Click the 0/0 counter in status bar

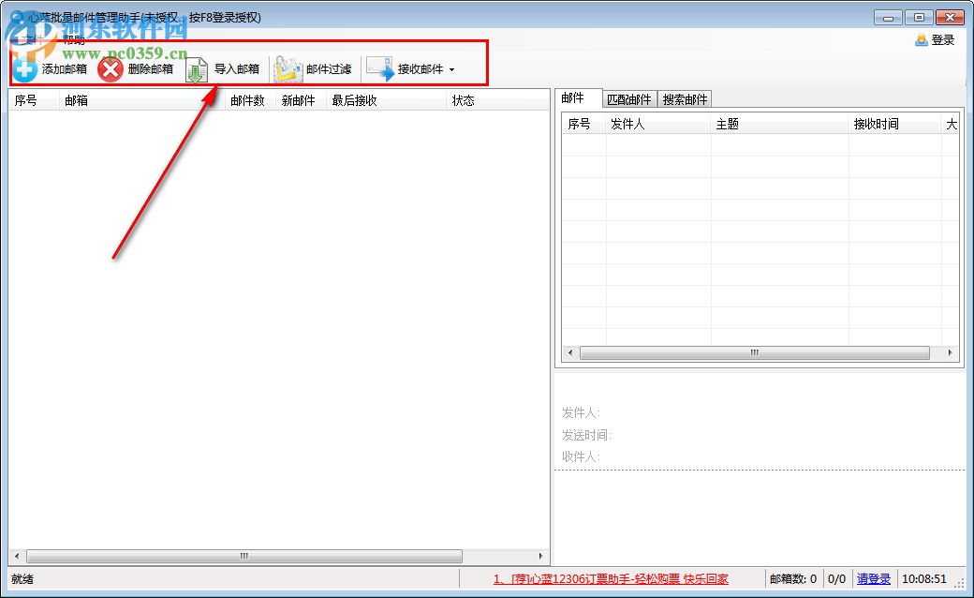click(x=836, y=578)
